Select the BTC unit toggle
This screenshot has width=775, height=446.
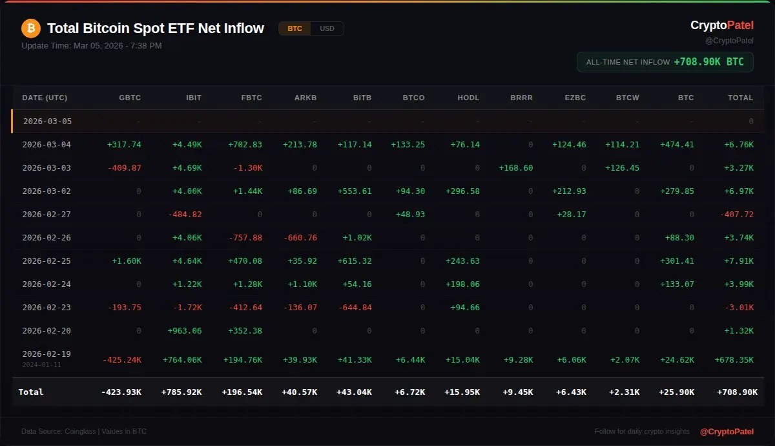[294, 28]
